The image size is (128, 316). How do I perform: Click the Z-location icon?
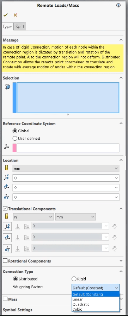point(6,197)
